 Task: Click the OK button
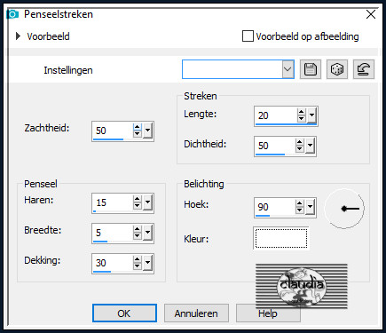pyautogui.click(x=124, y=313)
